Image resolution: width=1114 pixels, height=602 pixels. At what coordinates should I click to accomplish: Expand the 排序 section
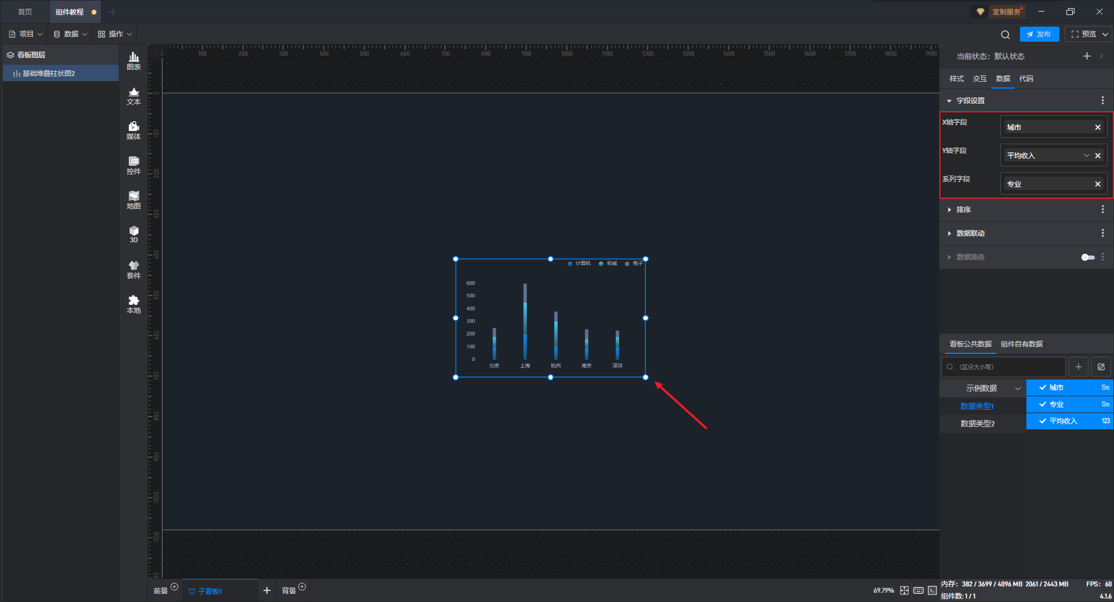click(949, 210)
